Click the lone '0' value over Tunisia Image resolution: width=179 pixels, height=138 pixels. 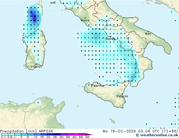click(x=38, y=103)
